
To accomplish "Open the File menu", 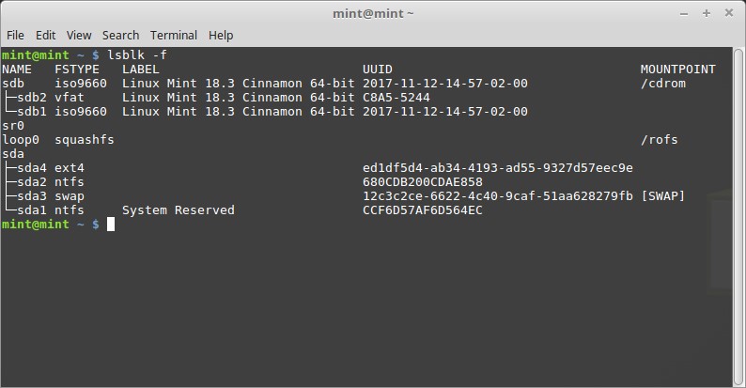I will [x=15, y=35].
